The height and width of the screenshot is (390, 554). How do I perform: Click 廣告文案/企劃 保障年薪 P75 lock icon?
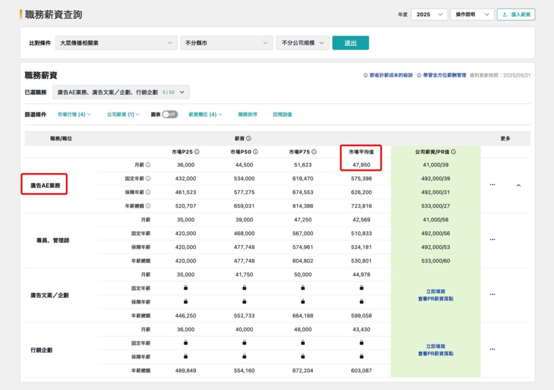click(x=303, y=302)
